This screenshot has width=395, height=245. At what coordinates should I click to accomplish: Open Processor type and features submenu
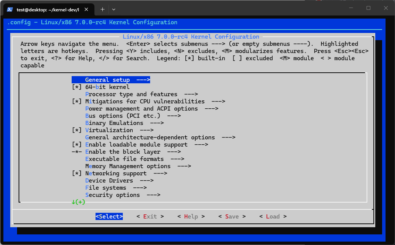(141, 94)
